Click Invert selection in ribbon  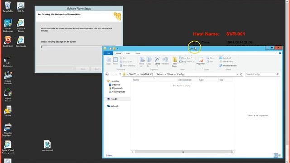[228, 65]
